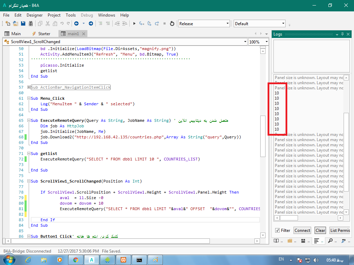Open the Find (magnifier) tab icon

tap(330, 241)
